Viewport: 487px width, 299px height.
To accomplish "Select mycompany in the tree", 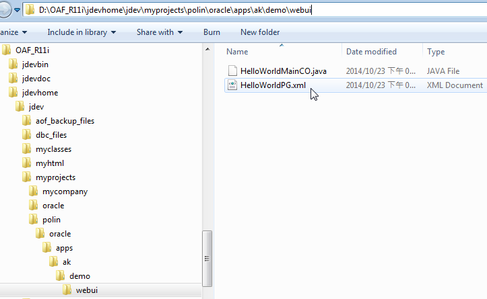I will 65,191.
